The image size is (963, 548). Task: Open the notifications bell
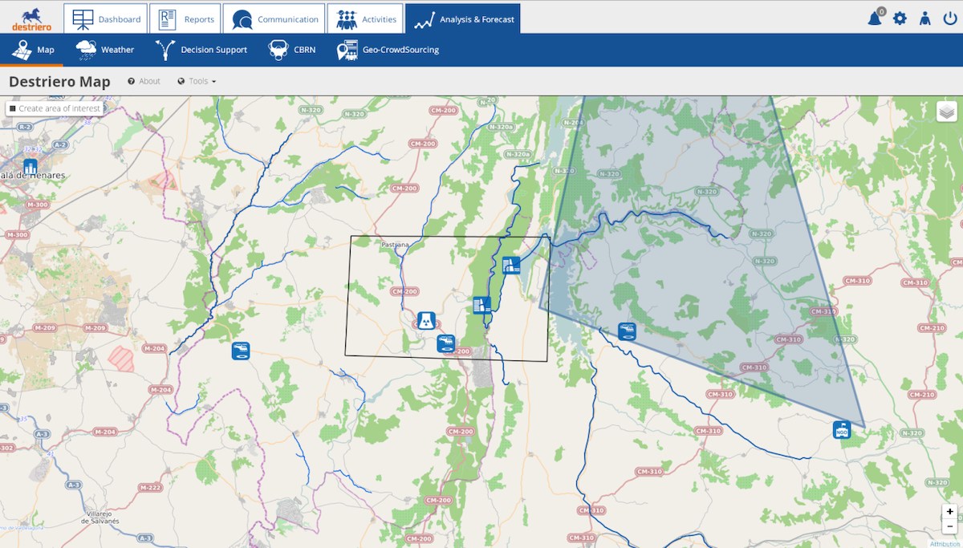coord(875,18)
